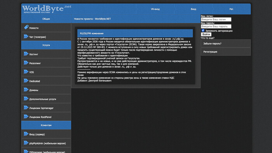Click the tag icon next to Новости
This screenshot has height=153, width=272.
coord(26,27)
